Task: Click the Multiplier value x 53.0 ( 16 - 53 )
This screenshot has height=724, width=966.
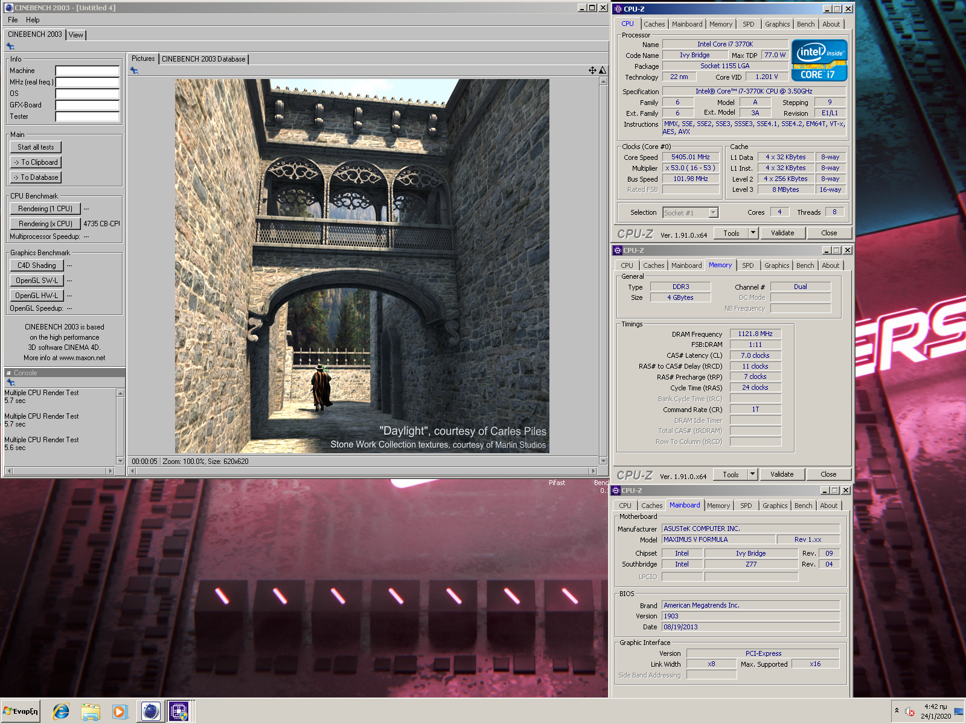Action: click(x=691, y=168)
